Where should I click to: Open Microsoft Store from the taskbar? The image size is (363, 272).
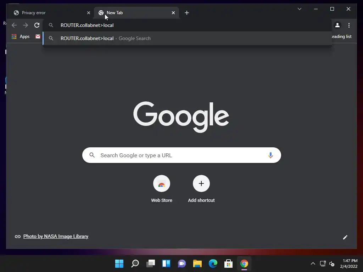click(x=228, y=263)
